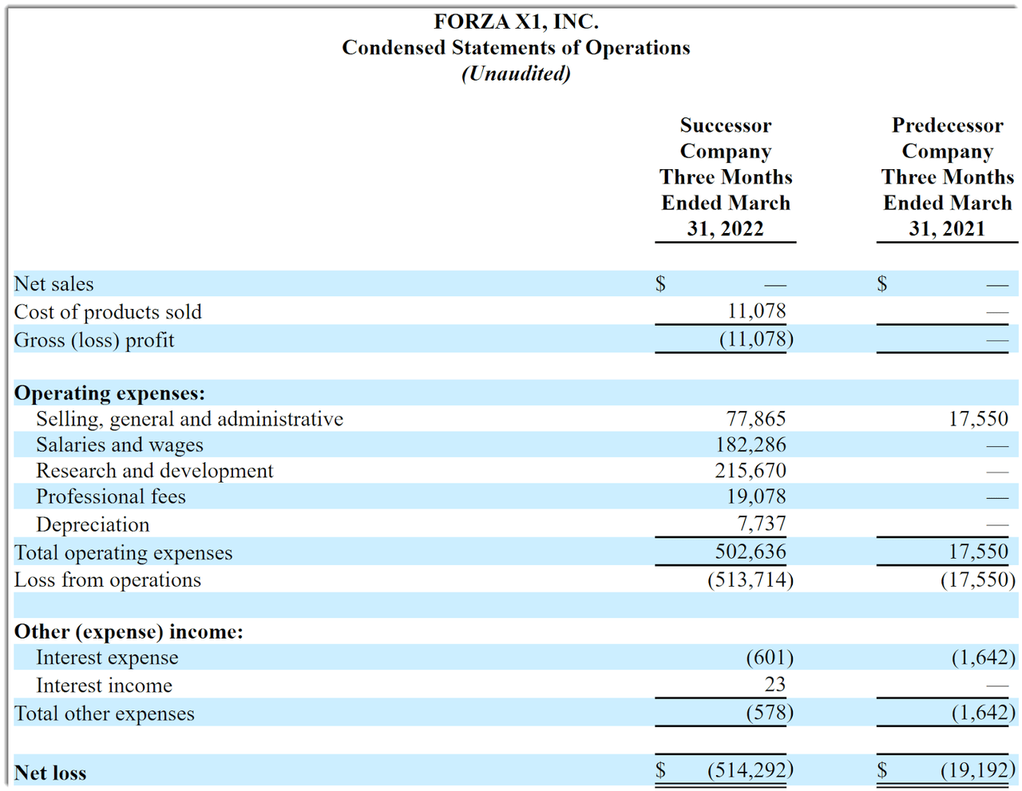Click the 'Interest income' label
1022x791 pixels.
tap(104, 686)
